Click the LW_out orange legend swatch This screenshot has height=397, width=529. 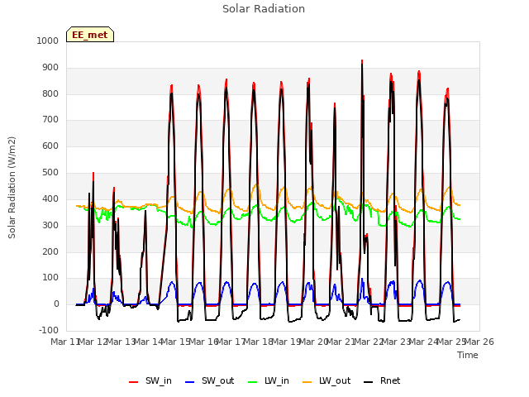[x=307, y=382]
